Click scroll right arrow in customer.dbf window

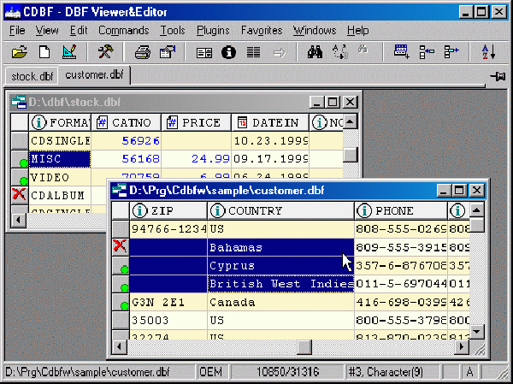coord(462,346)
